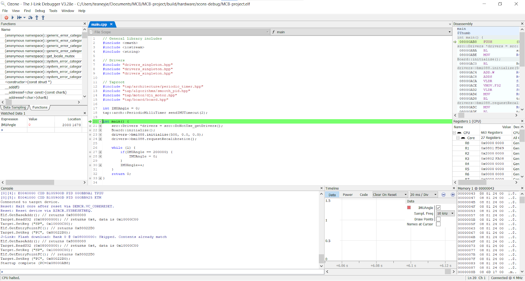
Task: Toggle breakpoint dot on line 22
Action: coord(90,130)
